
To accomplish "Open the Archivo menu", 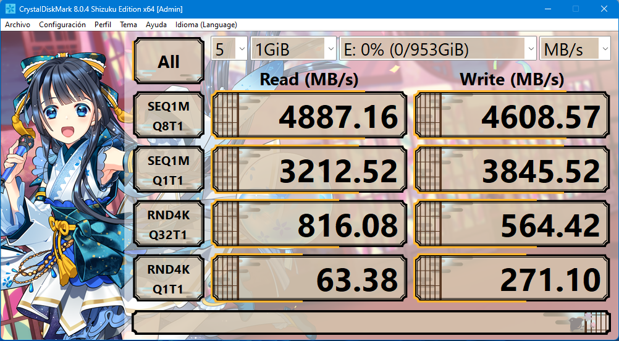I will [17, 25].
